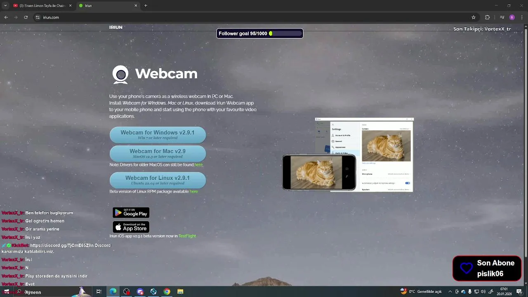The width and height of the screenshot is (528, 297).
Task: Open the volume speaker tray icon
Action: 483,292
